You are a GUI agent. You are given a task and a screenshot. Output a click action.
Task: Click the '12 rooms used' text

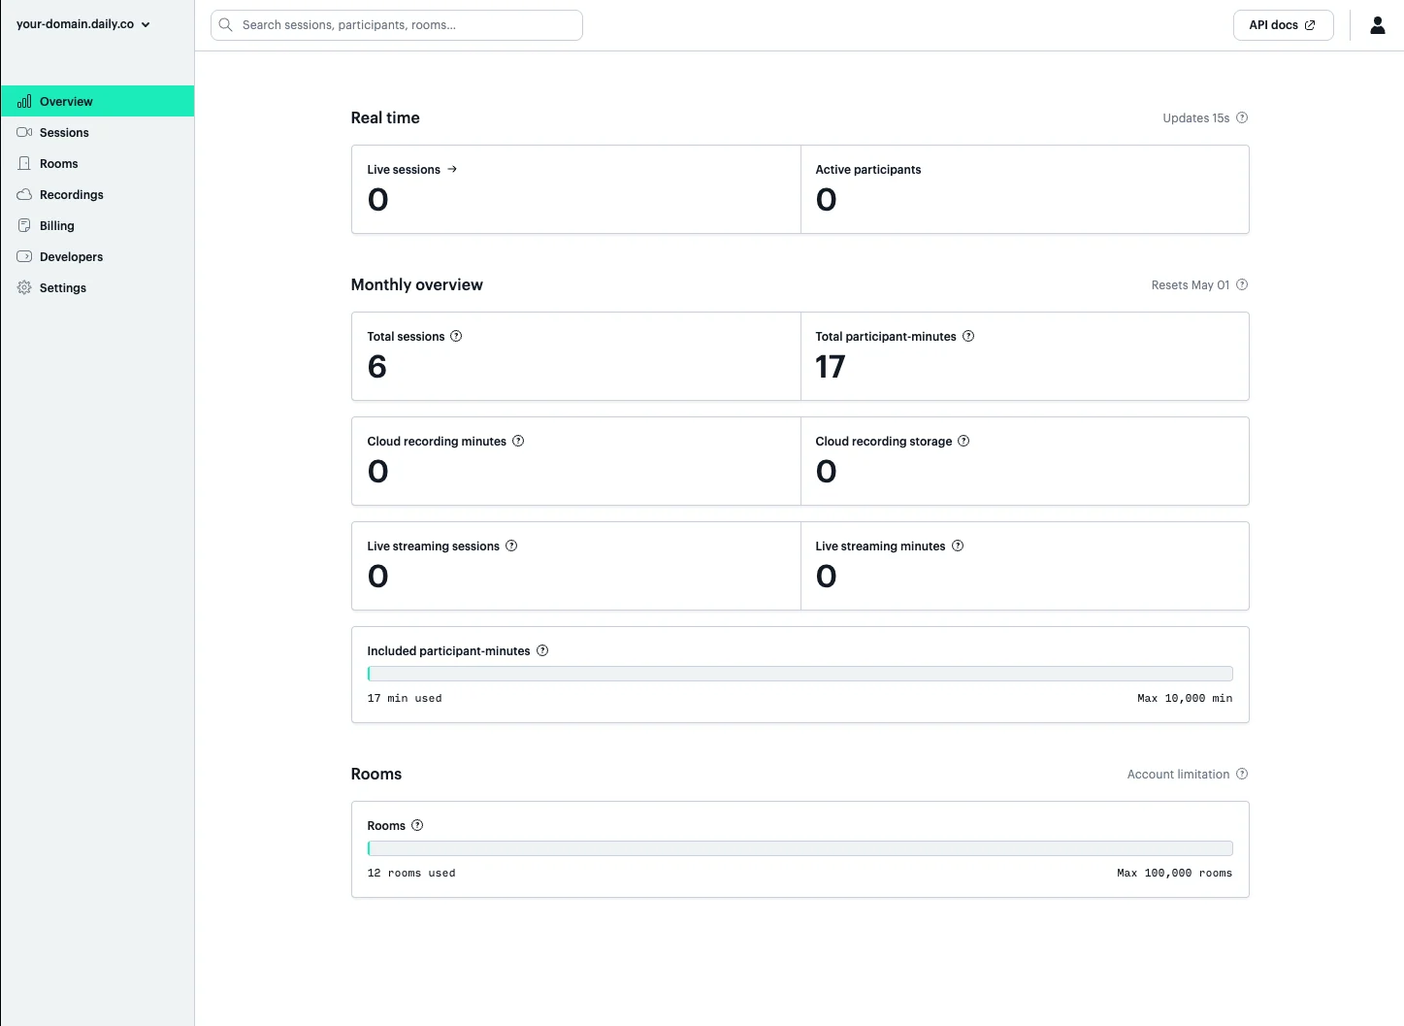click(x=410, y=873)
